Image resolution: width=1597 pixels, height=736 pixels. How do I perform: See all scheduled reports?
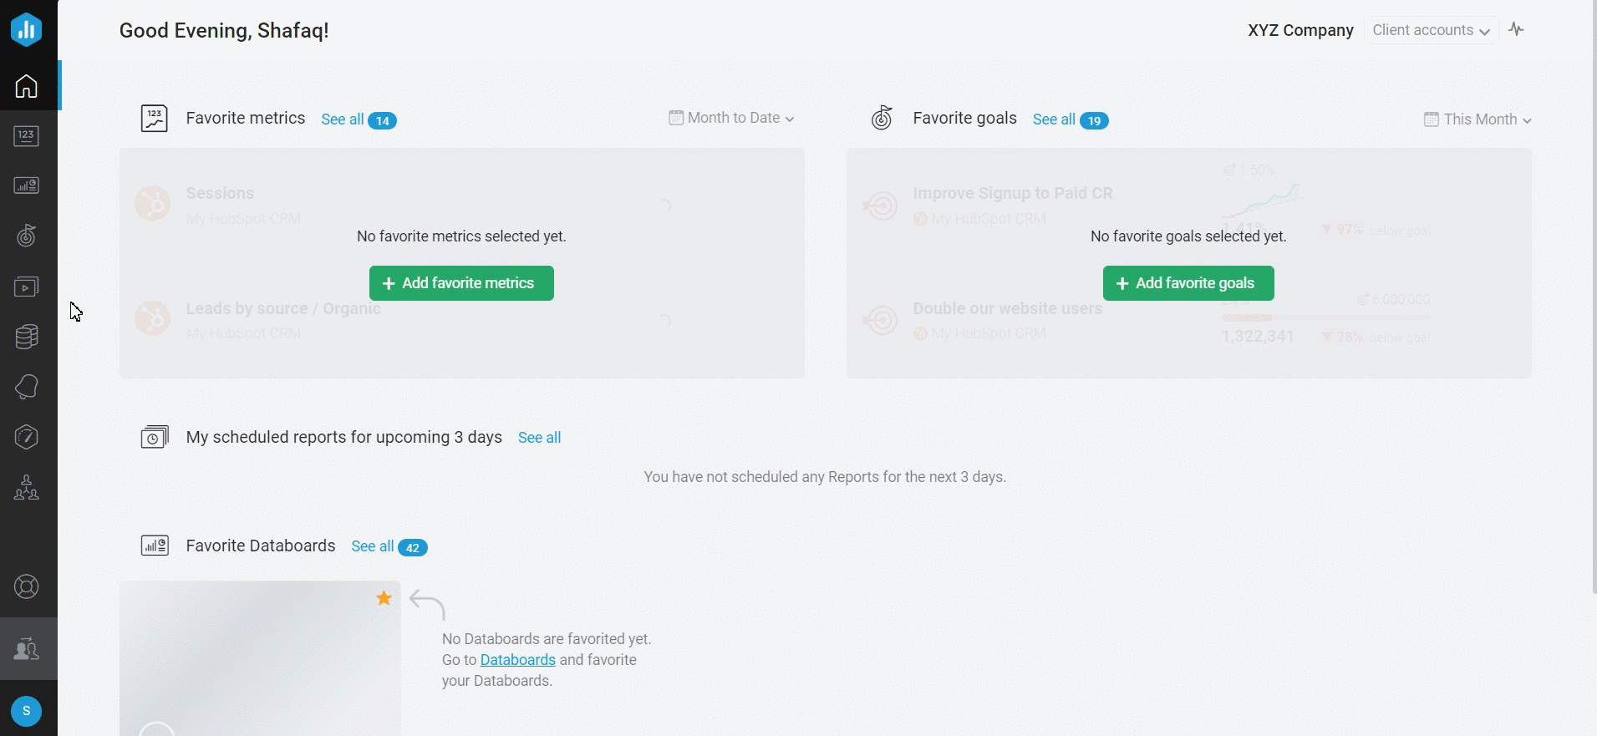coord(539,438)
